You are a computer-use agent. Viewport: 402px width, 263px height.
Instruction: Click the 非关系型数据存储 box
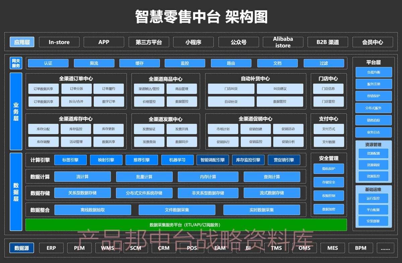tap(208, 193)
